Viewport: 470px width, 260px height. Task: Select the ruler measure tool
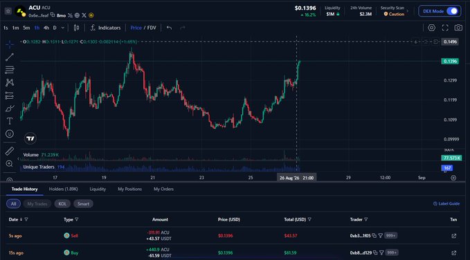tap(10, 151)
